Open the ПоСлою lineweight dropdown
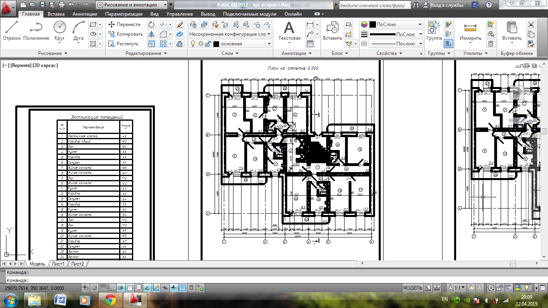 [x=396, y=34]
